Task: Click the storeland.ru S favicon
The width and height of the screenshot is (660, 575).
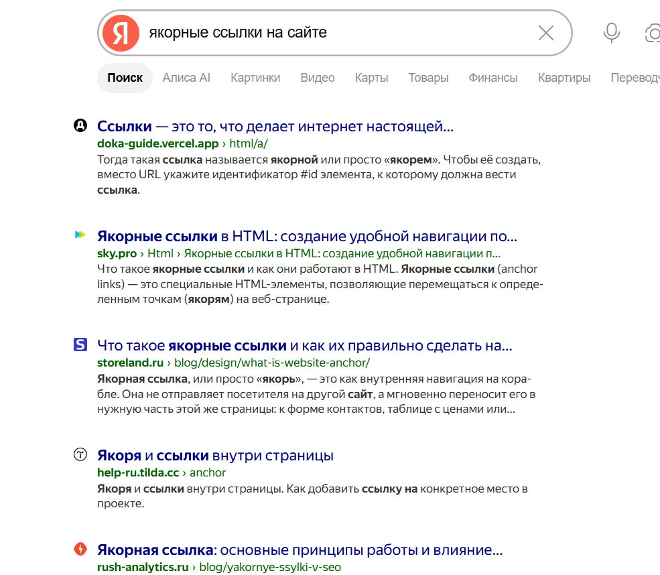Action: pyautogui.click(x=80, y=344)
